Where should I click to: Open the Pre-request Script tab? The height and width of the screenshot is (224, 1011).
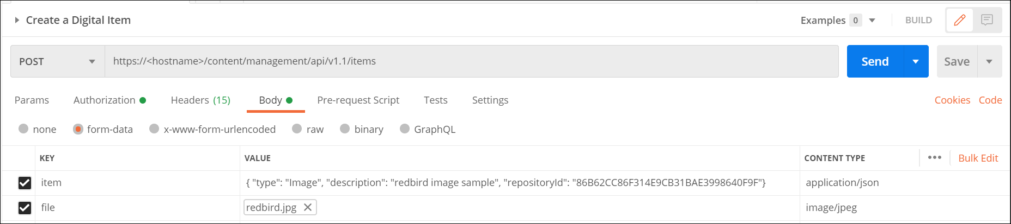(x=358, y=100)
